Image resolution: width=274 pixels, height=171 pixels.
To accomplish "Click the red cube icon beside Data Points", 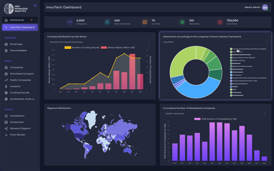I will 220,22.
